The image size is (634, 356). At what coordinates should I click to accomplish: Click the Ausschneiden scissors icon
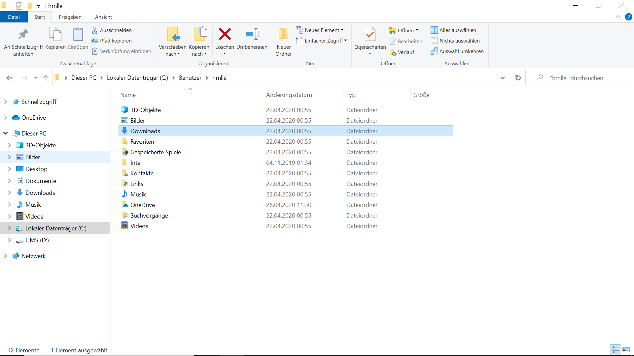95,30
